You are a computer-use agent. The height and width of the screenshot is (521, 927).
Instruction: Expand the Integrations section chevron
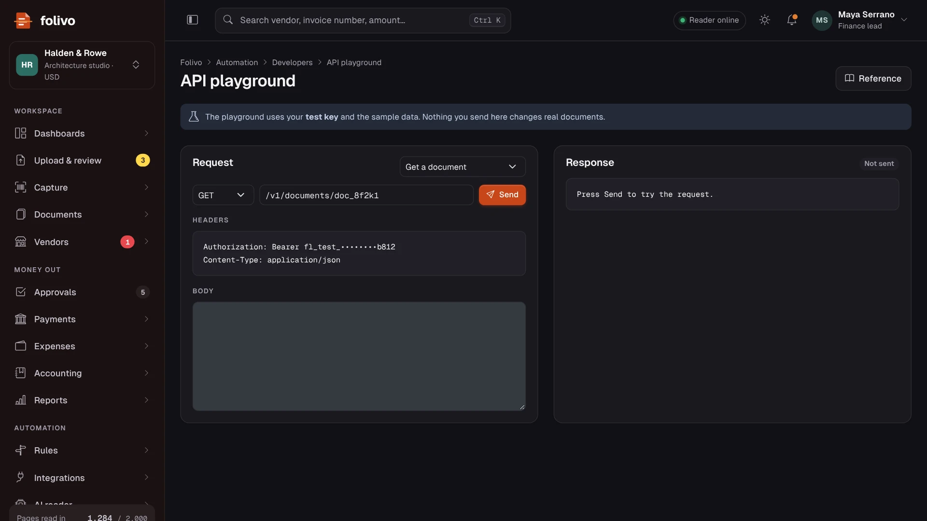tap(146, 478)
